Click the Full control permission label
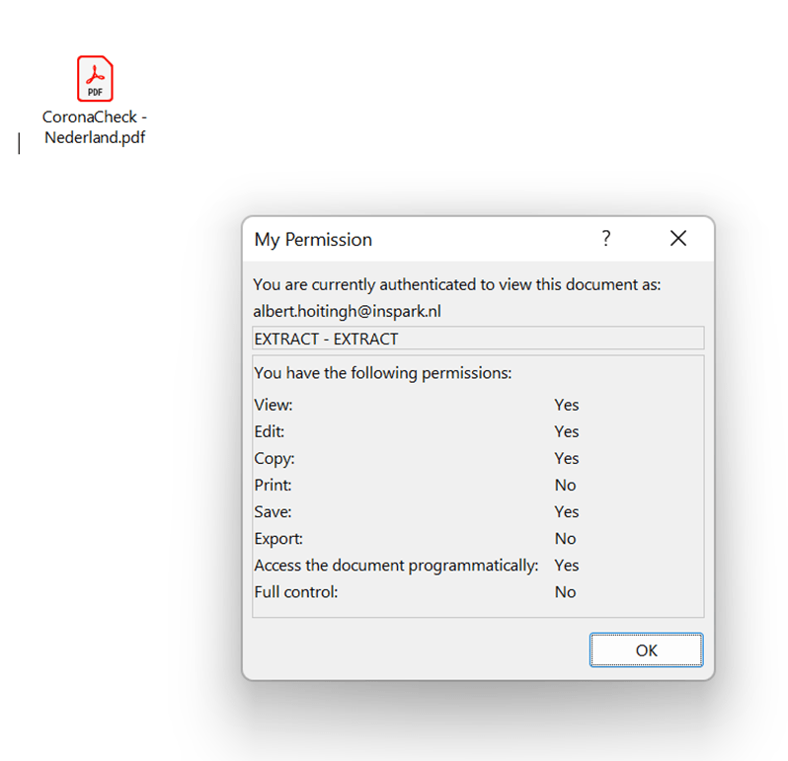 pos(296,592)
